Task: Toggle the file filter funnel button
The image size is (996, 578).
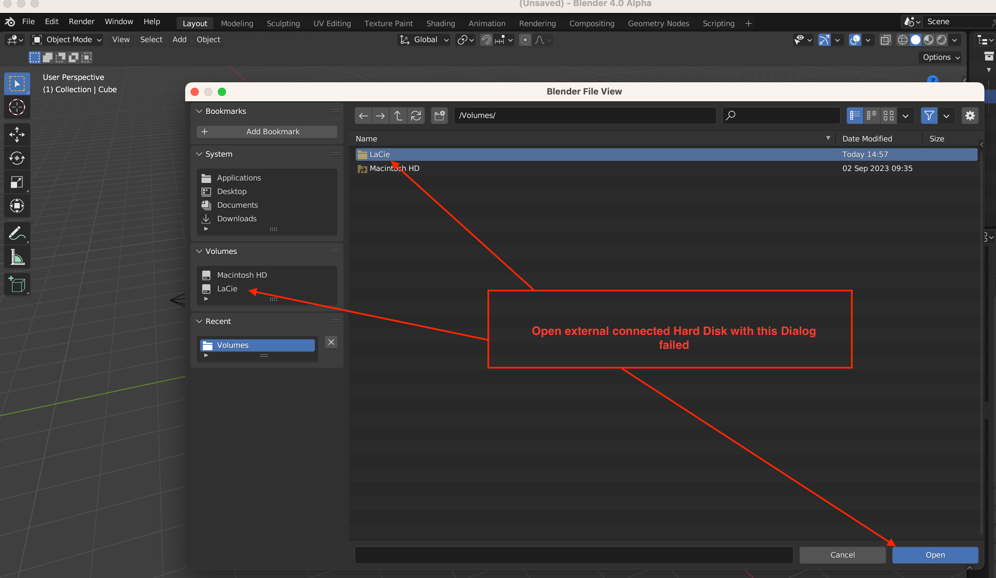Action: [929, 116]
